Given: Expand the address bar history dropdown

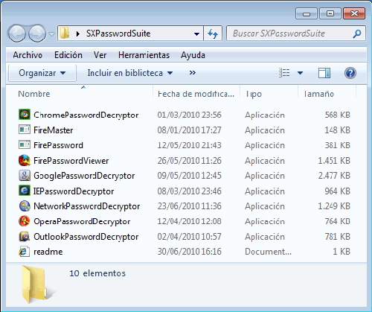Looking at the screenshot, I should (196, 34).
